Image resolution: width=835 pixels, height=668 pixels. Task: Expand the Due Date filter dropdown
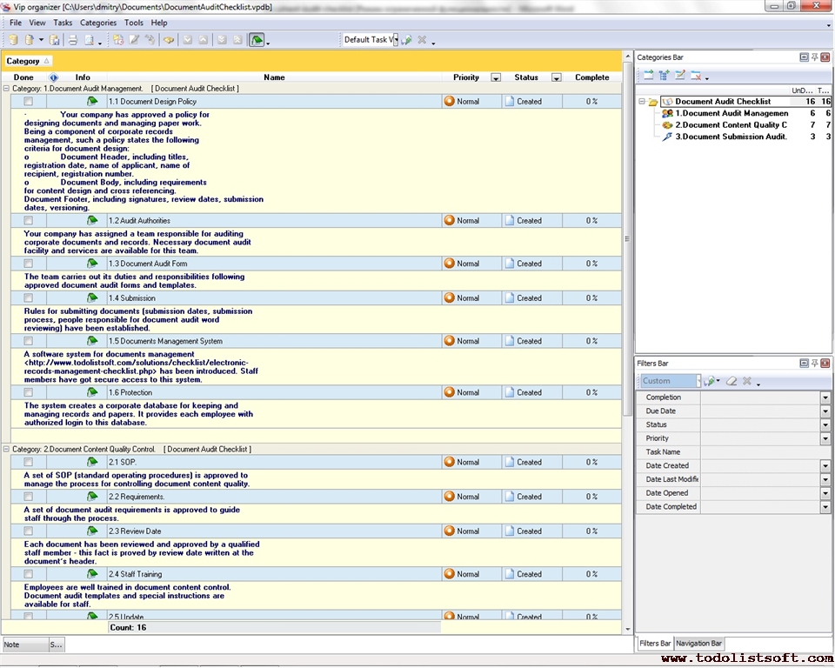(x=825, y=411)
